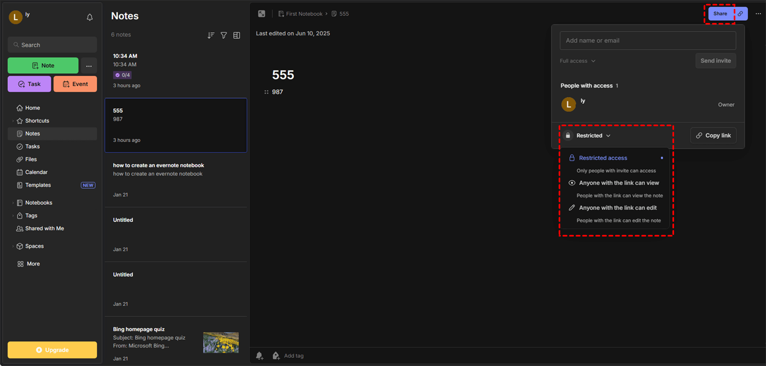
Task: Create a new Note with green button
Action: pos(43,66)
